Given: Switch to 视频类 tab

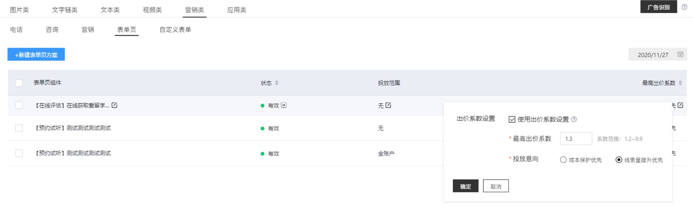Looking at the screenshot, I should 152,10.
